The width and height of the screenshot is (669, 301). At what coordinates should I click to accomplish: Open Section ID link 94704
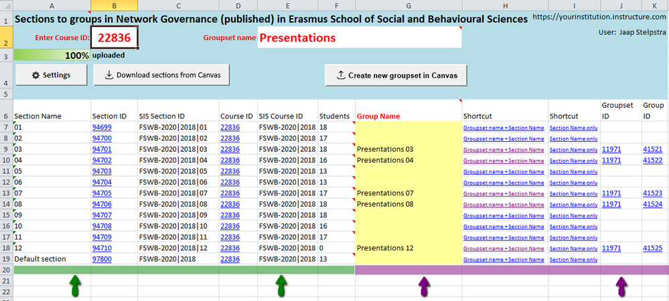pyautogui.click(x=102, y=182)
